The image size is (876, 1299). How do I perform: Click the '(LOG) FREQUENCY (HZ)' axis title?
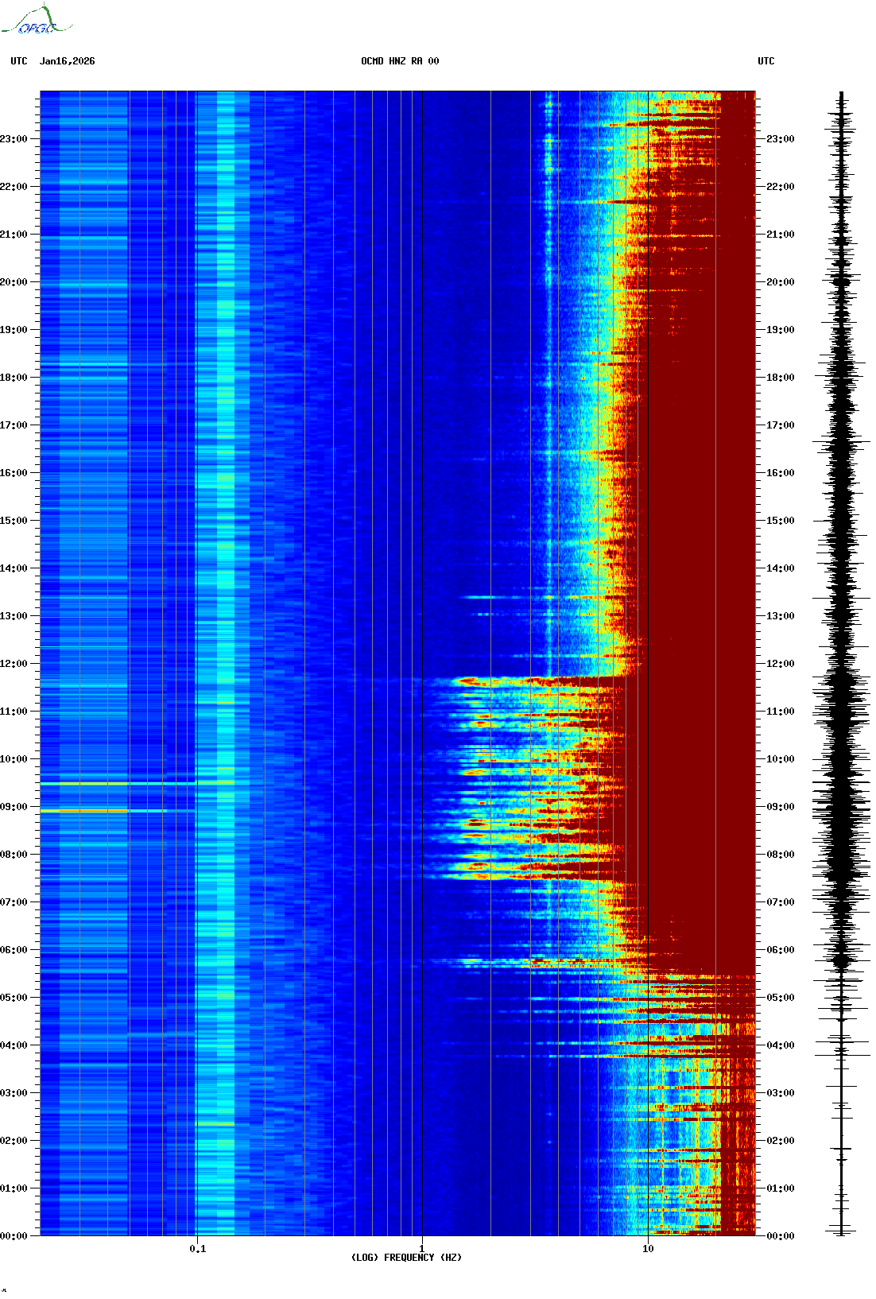tap(406, 1257)
